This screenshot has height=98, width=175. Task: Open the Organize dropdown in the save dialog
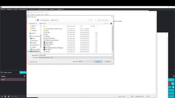33,23
